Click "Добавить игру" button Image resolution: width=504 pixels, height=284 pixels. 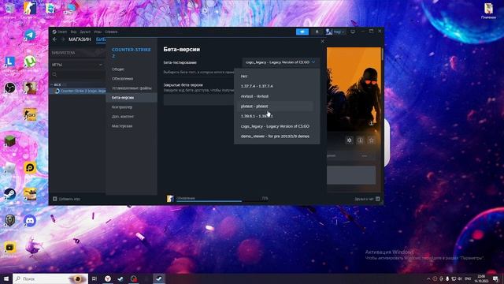coord(66,199)
